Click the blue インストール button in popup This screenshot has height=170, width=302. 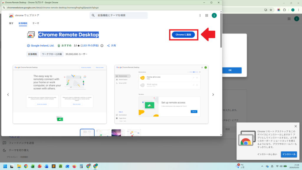pyautogui.click(x=289, y=154)
